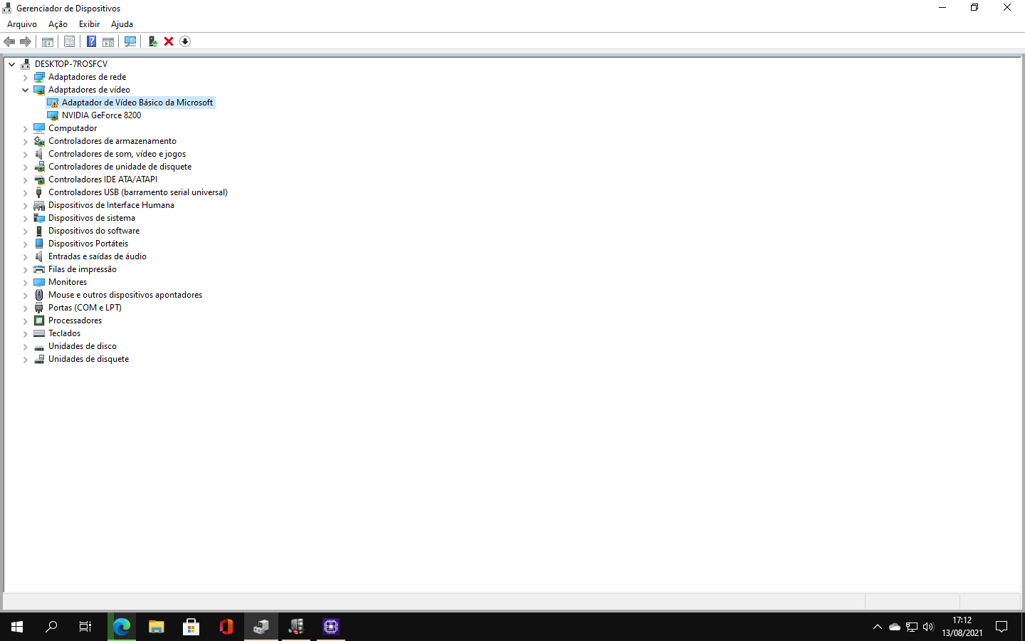The height and width of the screenshot is (641, 1025).
Task: Collapse the DESKTOP-7ROSFCV root node
Action: click(12, 64)
